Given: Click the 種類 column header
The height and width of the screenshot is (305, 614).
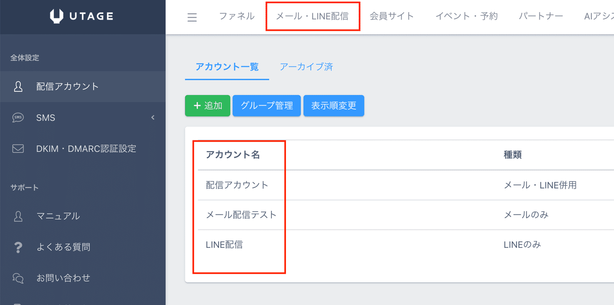Looking at the screenshot, I should point(513,155).
